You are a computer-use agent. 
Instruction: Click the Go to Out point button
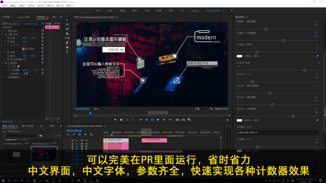(170, 120)
